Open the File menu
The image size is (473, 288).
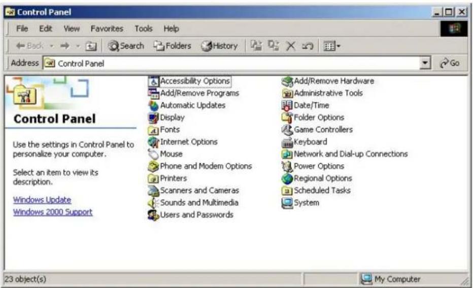click(x=22, y=28)
